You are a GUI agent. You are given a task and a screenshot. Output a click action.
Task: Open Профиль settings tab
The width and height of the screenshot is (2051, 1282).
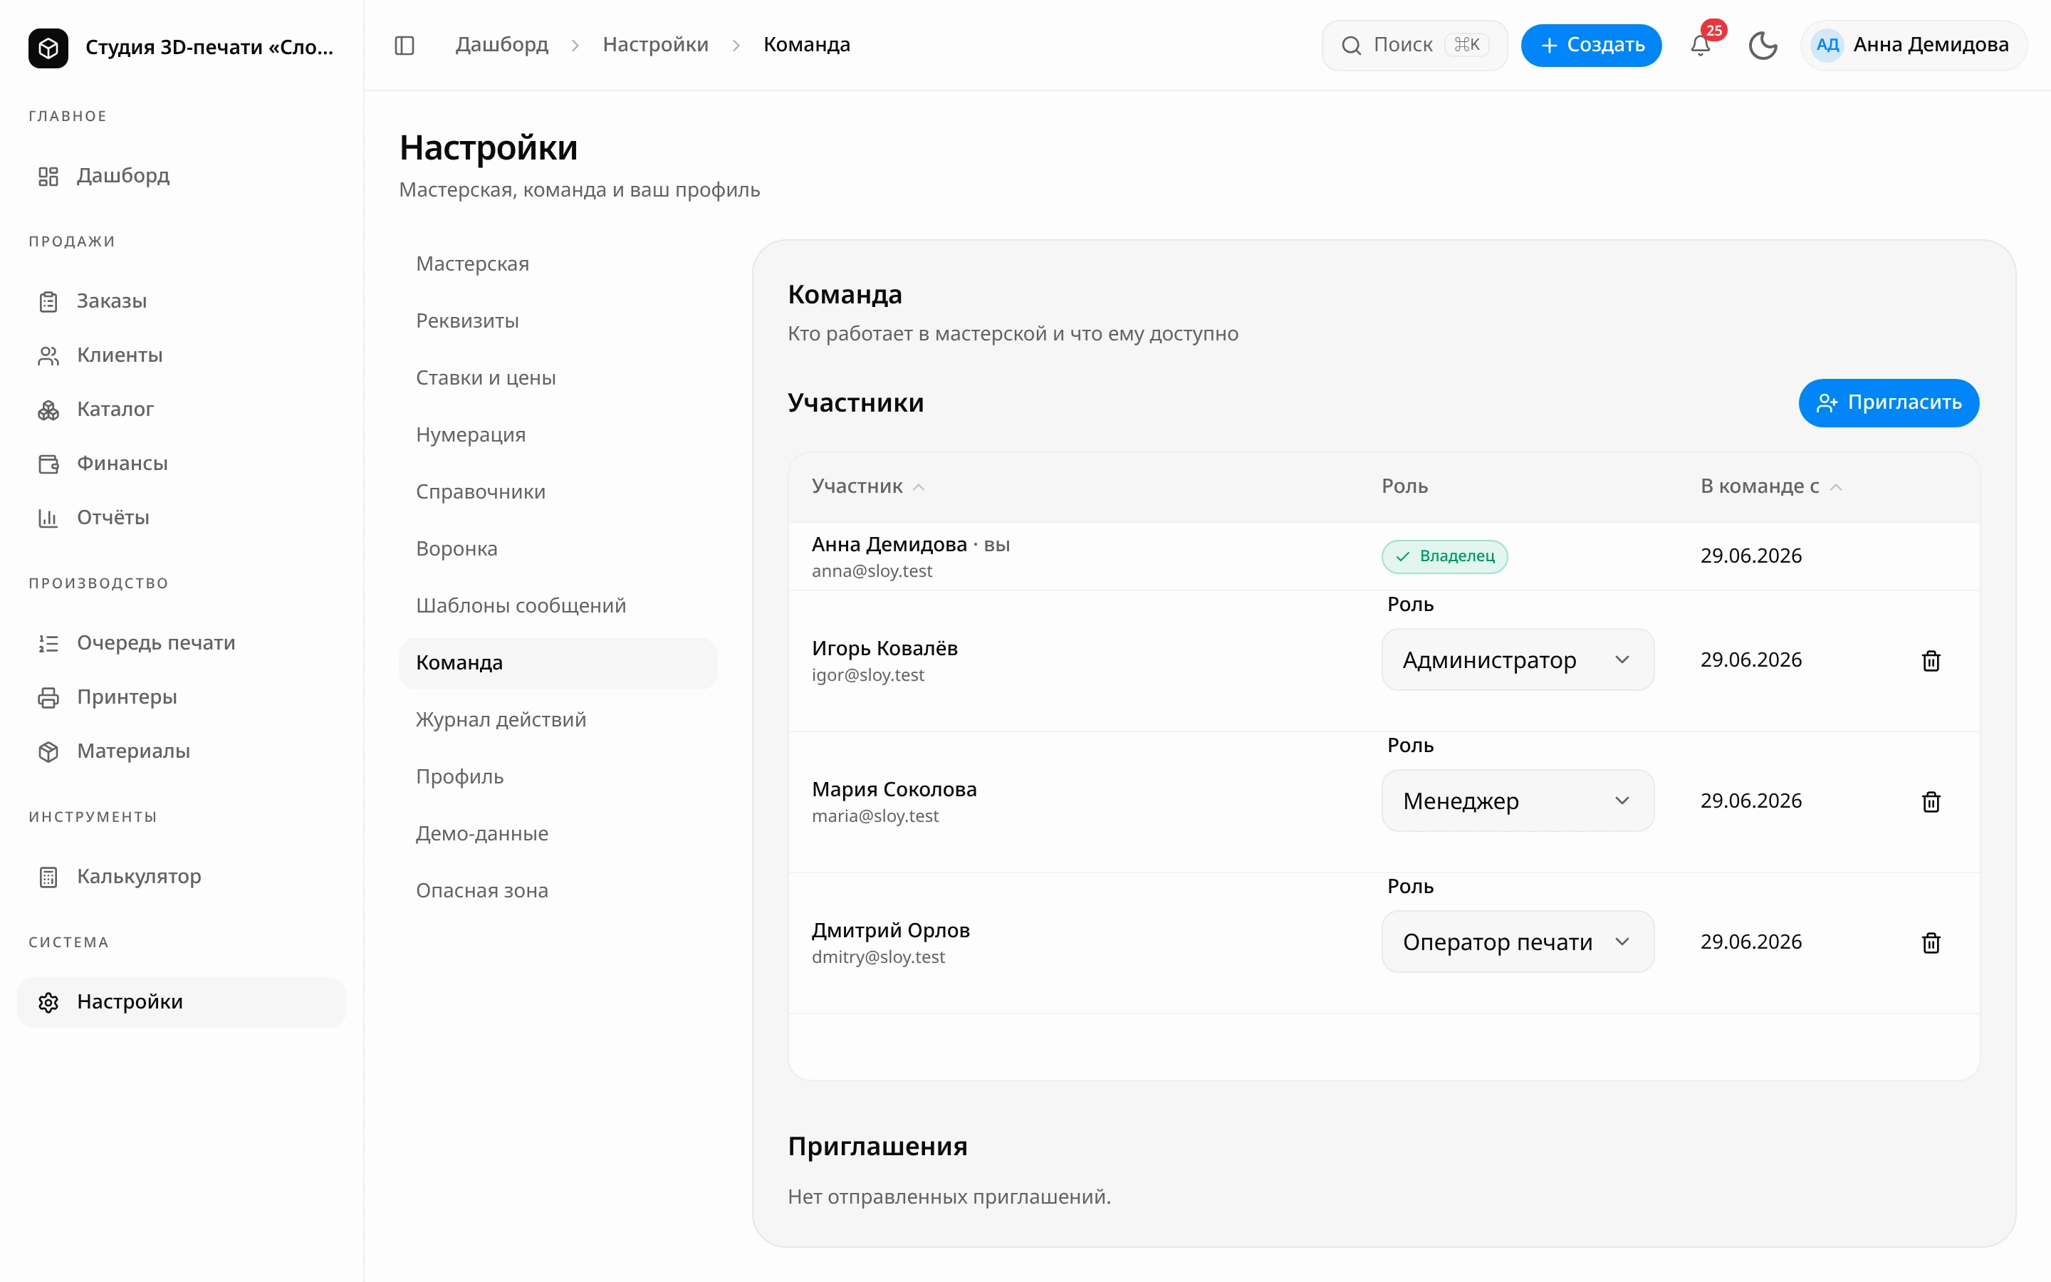coord(558,776)
